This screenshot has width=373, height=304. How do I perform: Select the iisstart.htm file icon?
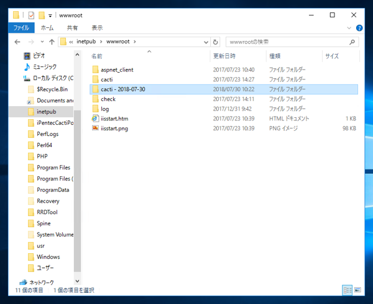click(x=95, y=118)
